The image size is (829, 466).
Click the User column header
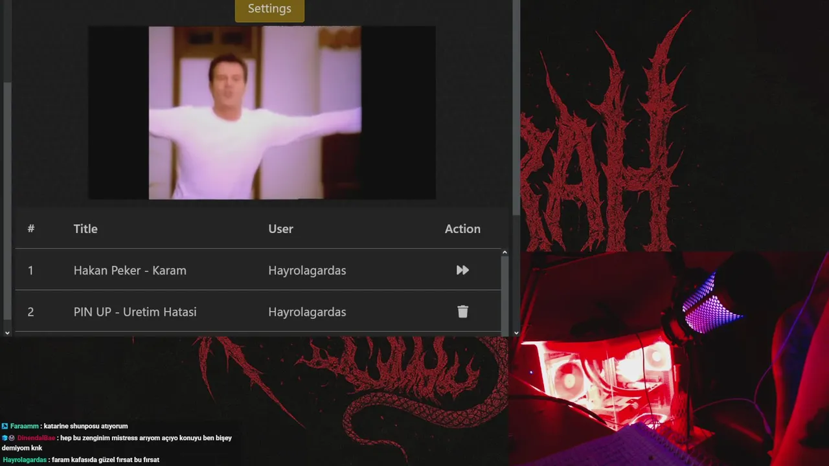[280, 228]
